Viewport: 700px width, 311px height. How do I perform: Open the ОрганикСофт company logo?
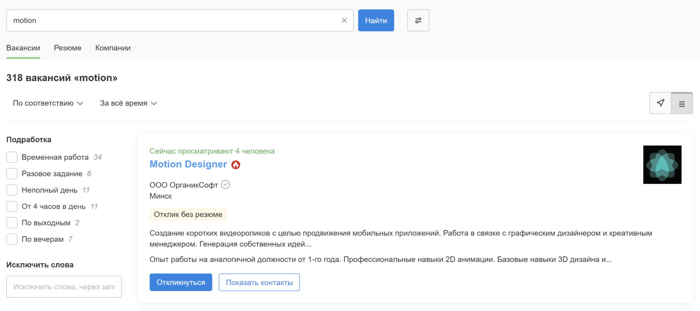click(x=662, y=165)
